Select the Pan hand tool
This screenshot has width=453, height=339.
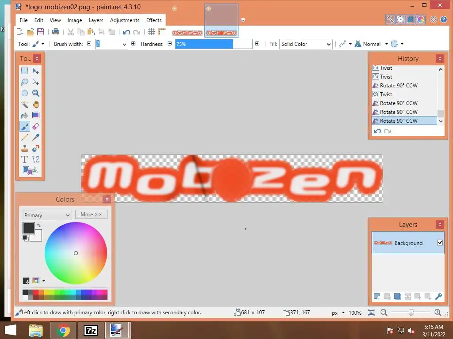click(35, 104)
